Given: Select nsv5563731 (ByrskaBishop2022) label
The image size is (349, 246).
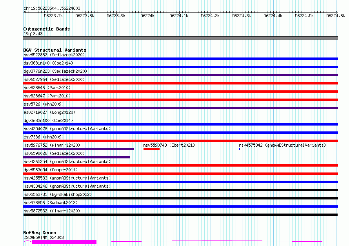Looking at the screenshot, I should 58,194.
